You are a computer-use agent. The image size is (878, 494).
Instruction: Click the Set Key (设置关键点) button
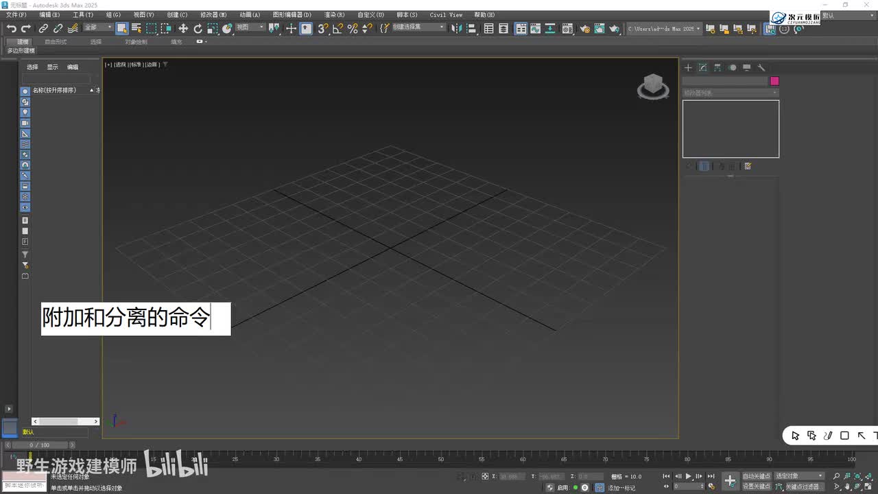tap(757, 486)
